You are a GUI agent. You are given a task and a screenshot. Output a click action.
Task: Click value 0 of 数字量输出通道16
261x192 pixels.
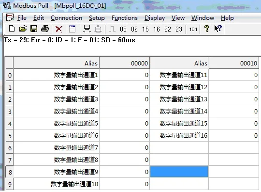234,135
